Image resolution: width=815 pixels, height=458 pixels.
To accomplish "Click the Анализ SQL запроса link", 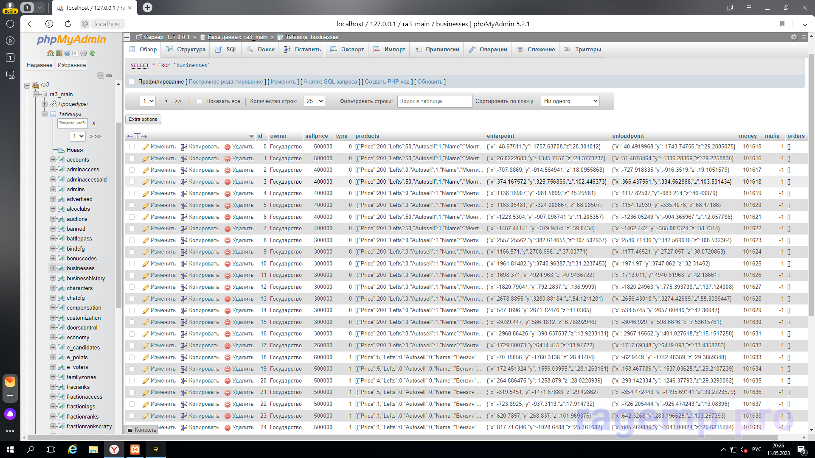I will tap(330, 82).
